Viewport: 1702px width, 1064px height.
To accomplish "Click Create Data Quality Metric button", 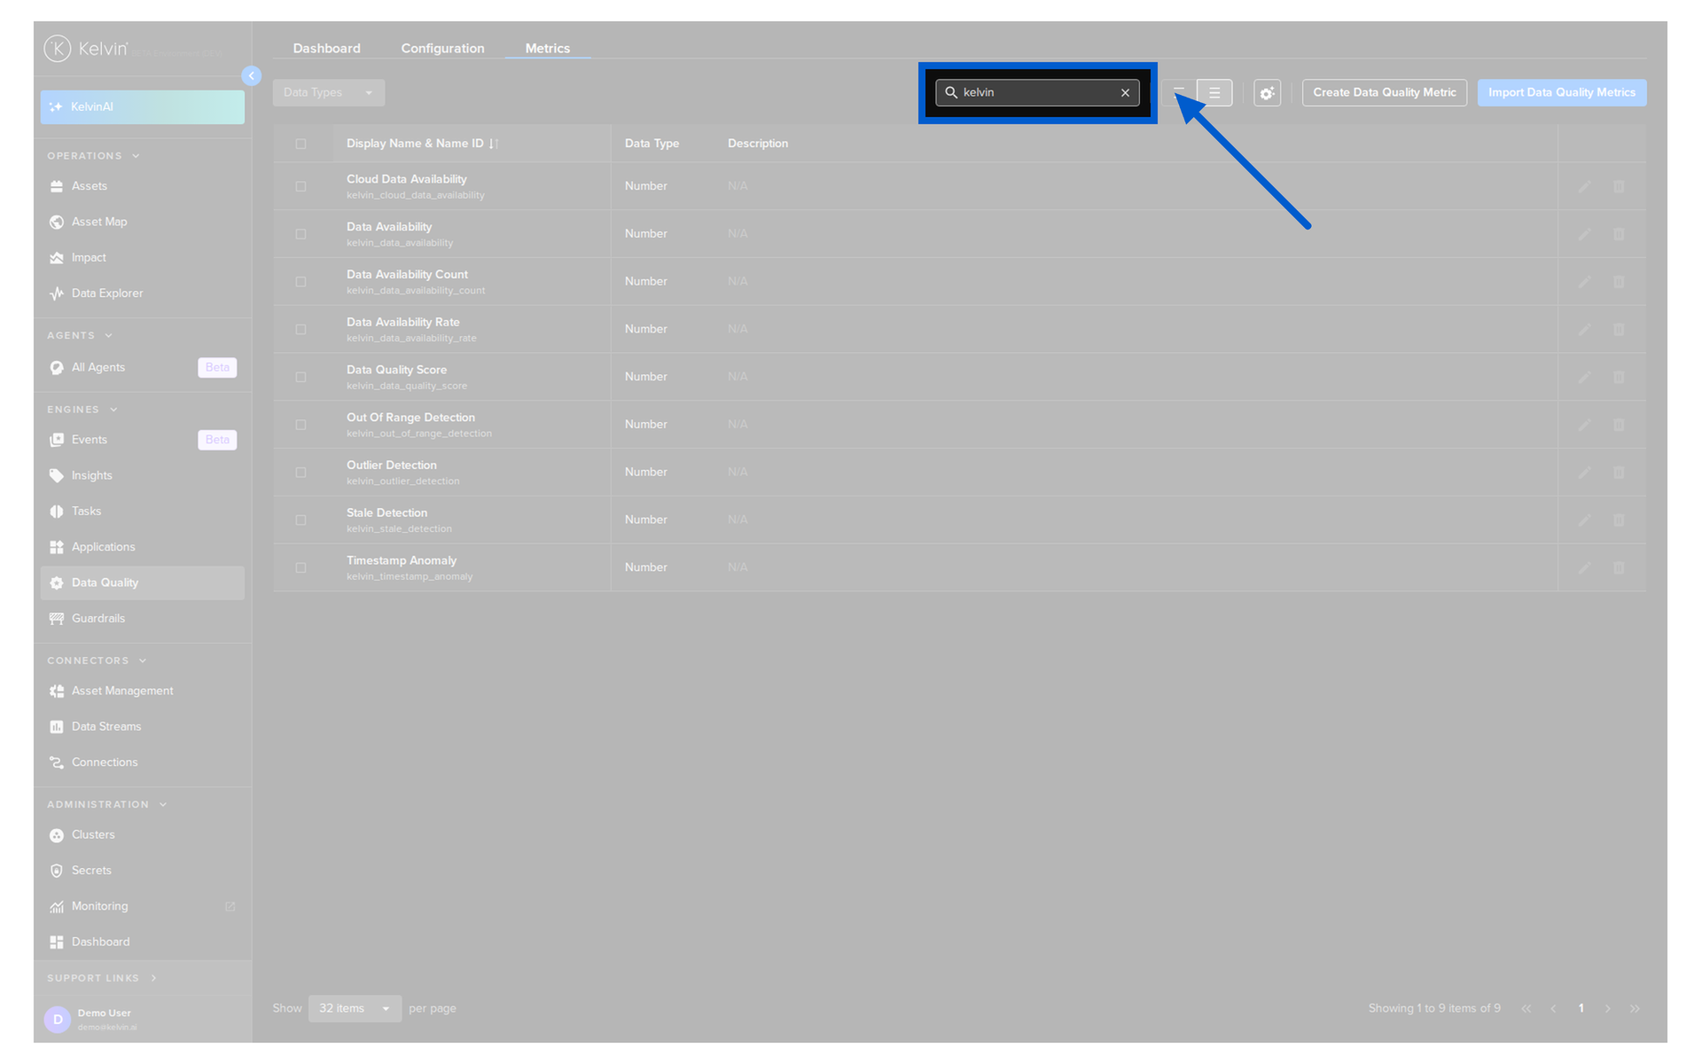I will 1385,93.
